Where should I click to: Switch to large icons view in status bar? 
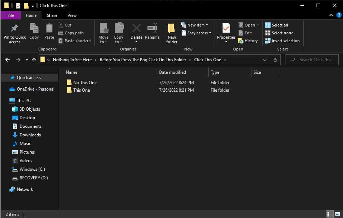(338, 214)
